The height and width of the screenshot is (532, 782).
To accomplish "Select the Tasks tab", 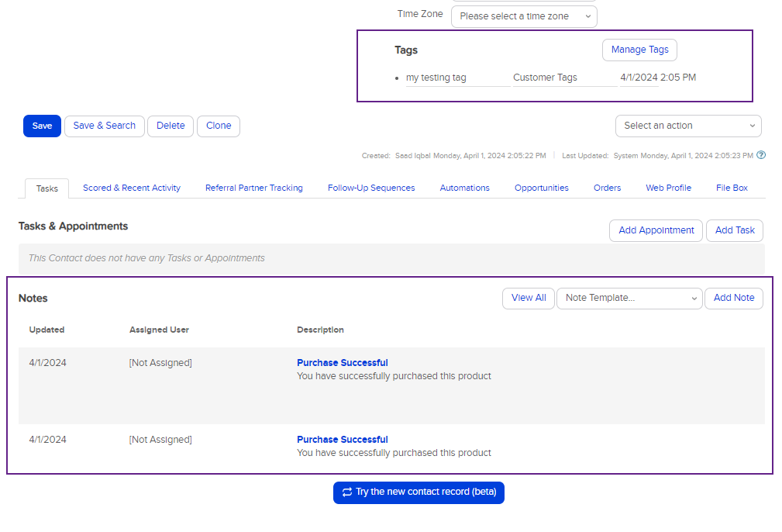I will [x=47, y=188].
